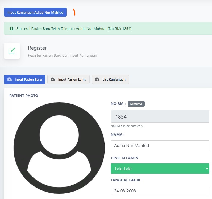Switch to the Input Pasien Lama tab
This screenshot has height=199, width=212.
68,79
